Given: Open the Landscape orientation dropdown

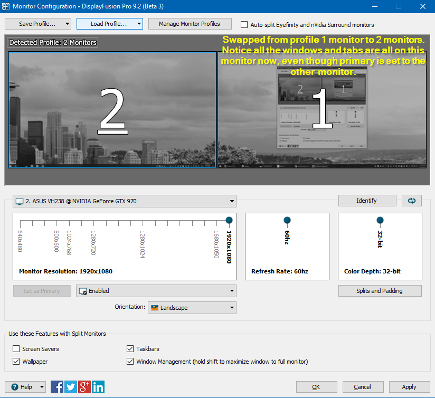Looking at the screenshot, I should coord(192,308).
